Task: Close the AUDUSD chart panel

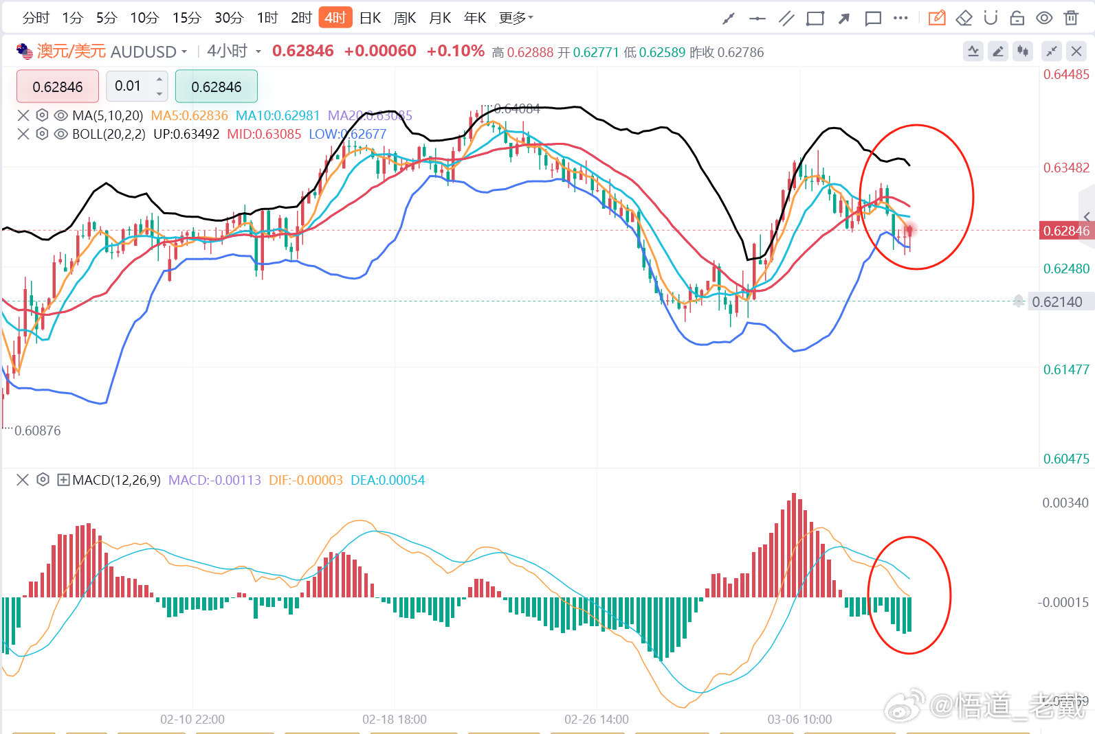Action: pyautogui.click(x=1076, y=51)
